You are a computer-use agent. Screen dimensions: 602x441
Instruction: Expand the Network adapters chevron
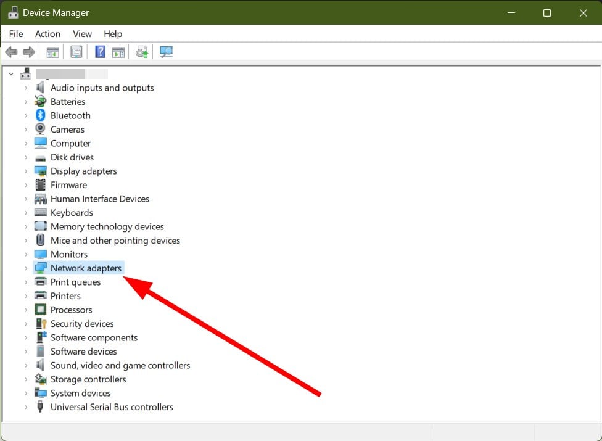tap(26, 268)
